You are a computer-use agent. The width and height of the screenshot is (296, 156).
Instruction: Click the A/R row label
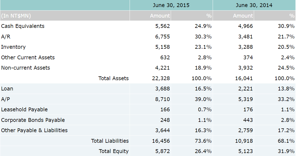tap(6, 37)
